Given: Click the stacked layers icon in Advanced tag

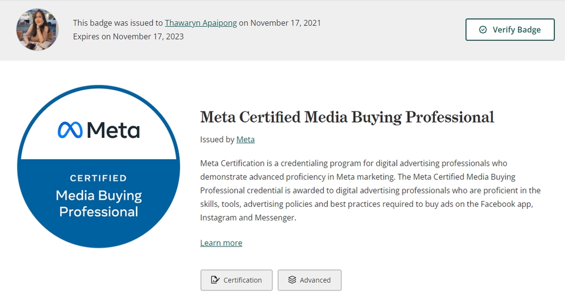Looking at the screenshot, I should point(293,280).
